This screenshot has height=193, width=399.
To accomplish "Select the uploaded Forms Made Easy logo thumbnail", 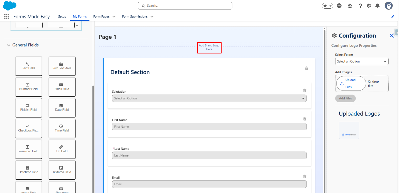I will (x=349, y=130).
